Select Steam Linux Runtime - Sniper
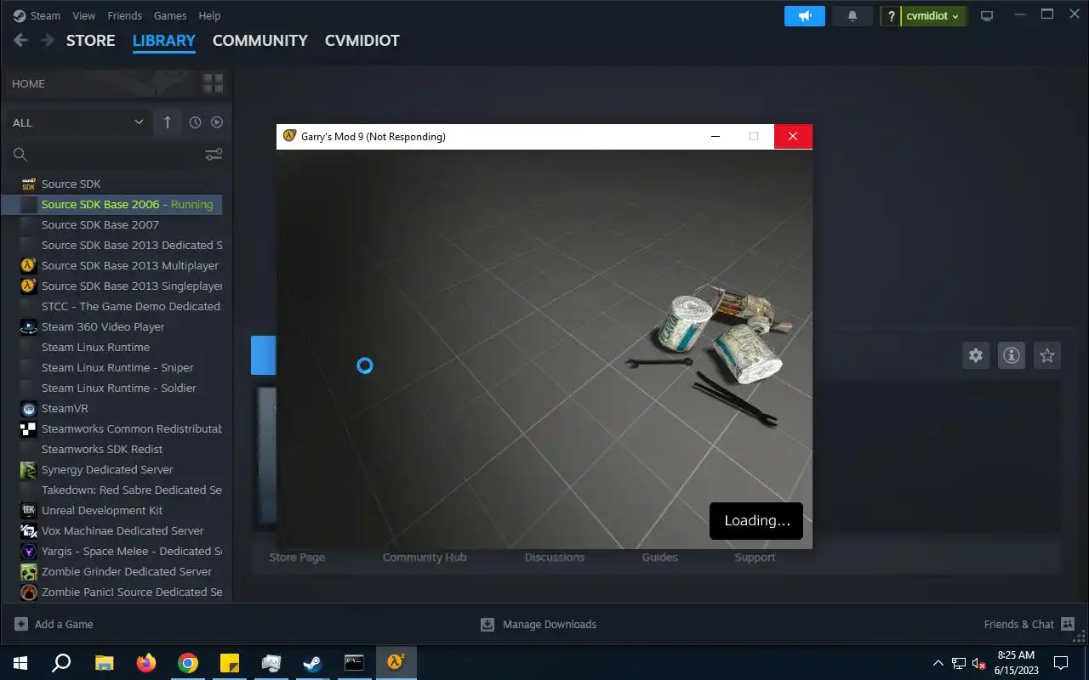 [x=111, y=367]
